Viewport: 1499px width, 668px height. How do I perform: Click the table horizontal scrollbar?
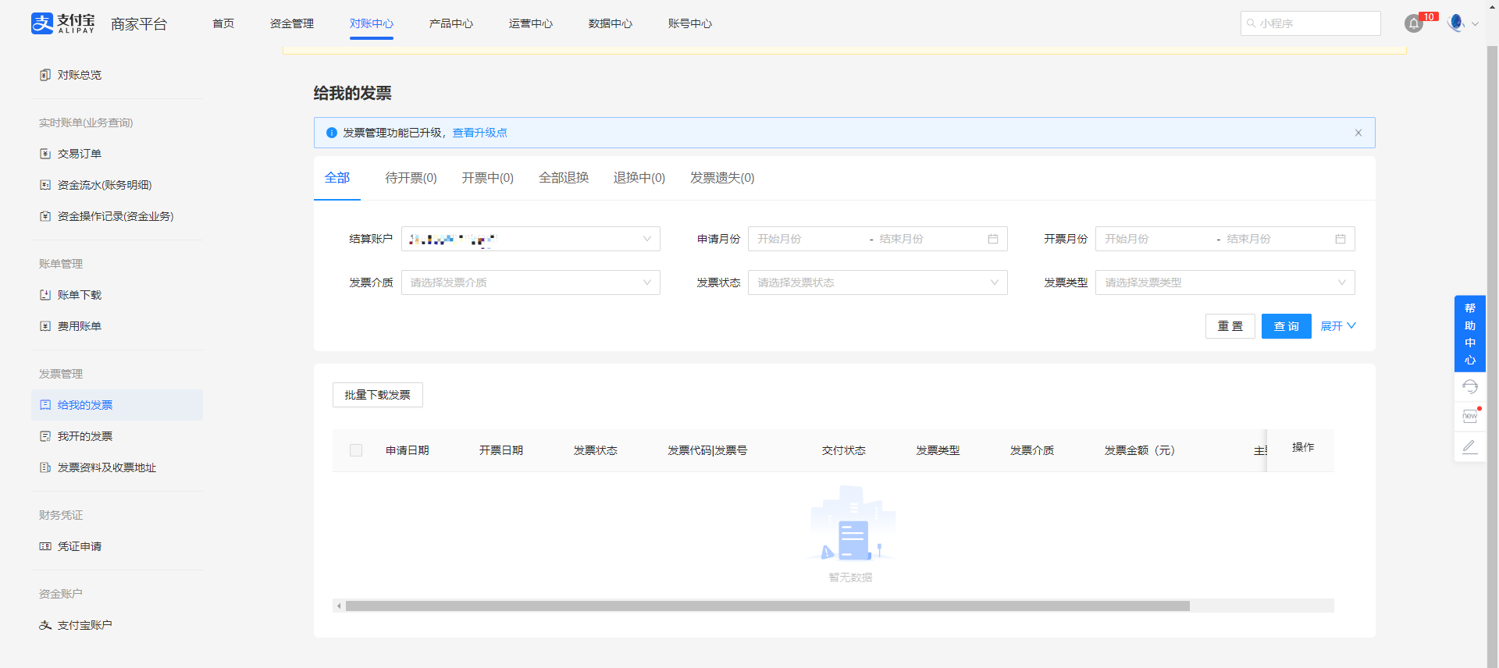(767, 606)
